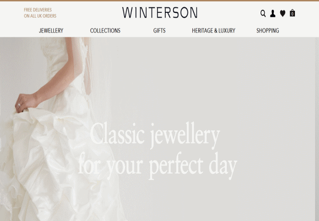
Task: Select the Gifts menu item
Action: tap(159, 30)
